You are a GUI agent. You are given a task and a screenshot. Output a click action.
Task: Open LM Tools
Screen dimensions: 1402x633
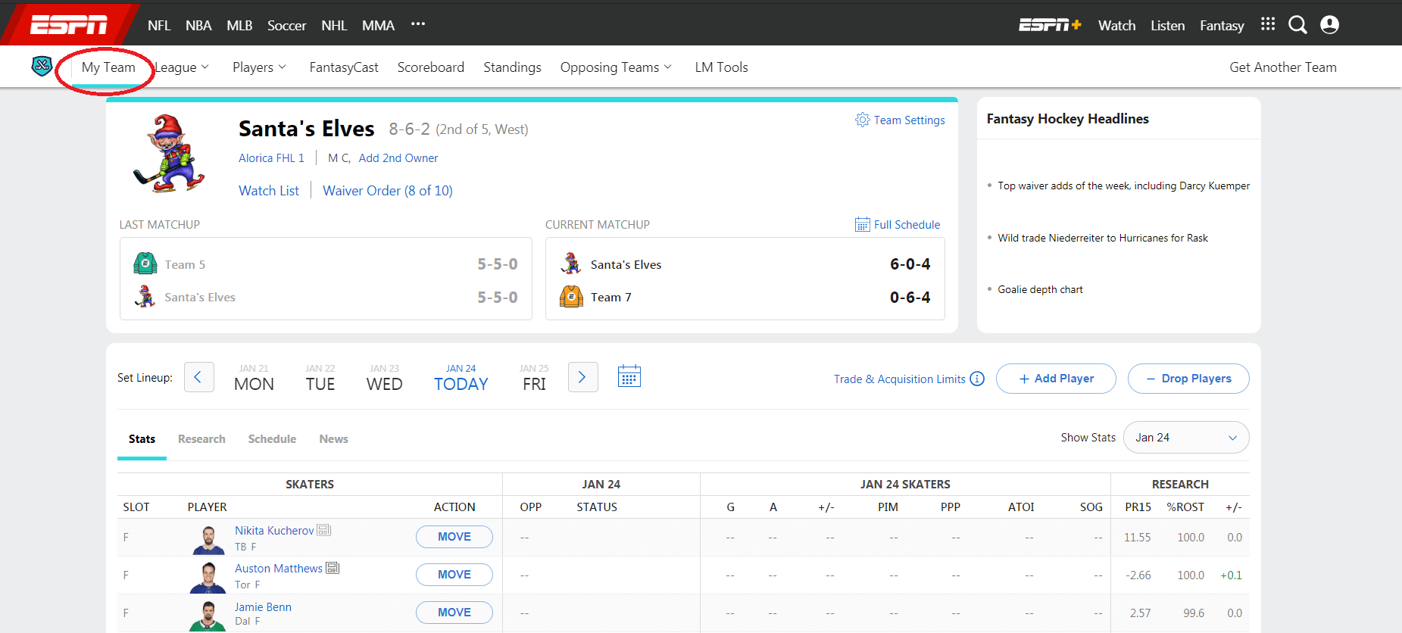coord(722,67)
